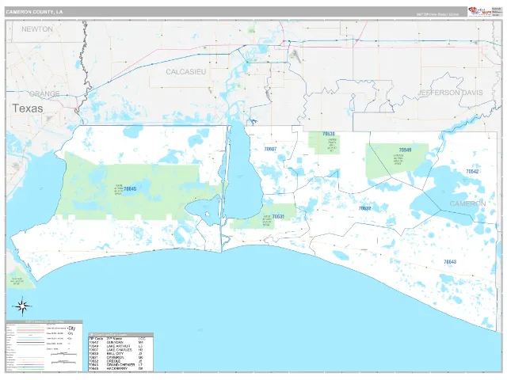The height and width of the screenshot is (380, 507).
Task: Click the largest 'City' sample in legend
Action: (72, 329)
